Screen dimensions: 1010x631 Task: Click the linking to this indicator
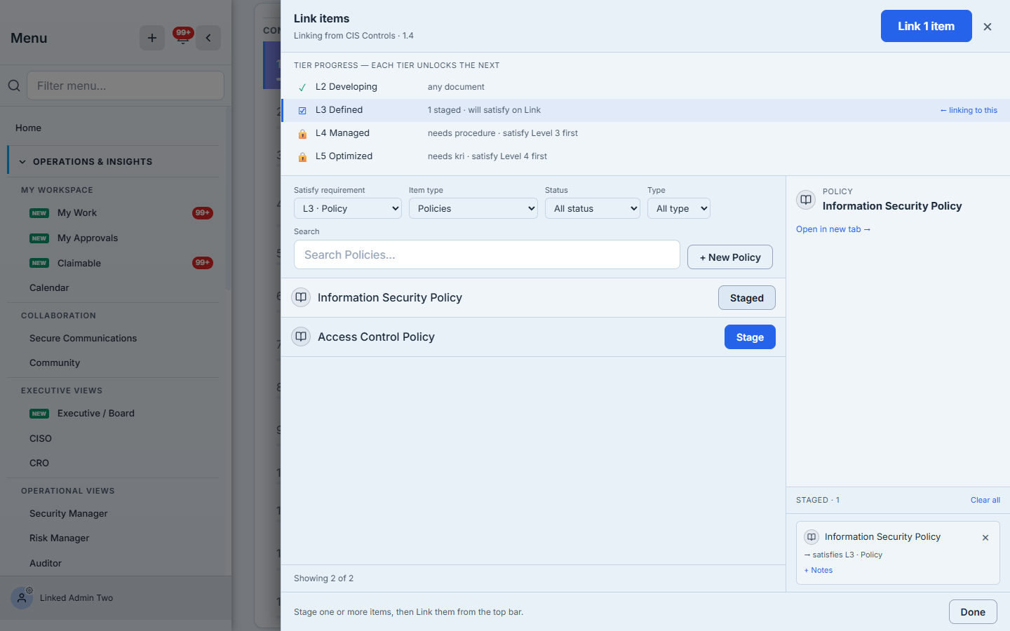[x=969, y=111]
